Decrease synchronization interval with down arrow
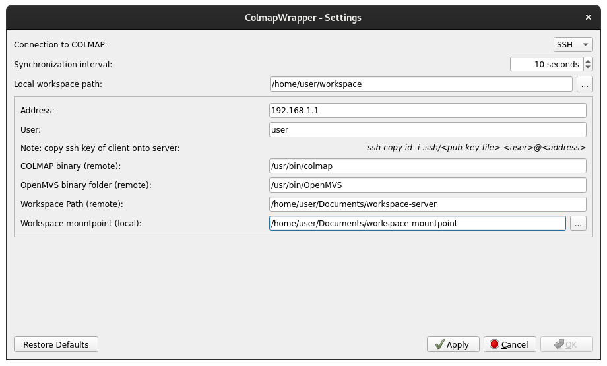Image resolution: width=607 pixels, height=366 pixels. click(588, 67)
